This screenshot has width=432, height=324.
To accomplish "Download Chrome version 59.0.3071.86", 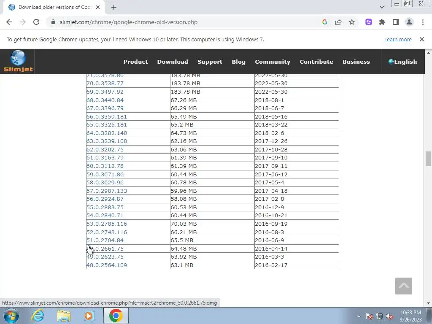I will pos(105,174).
